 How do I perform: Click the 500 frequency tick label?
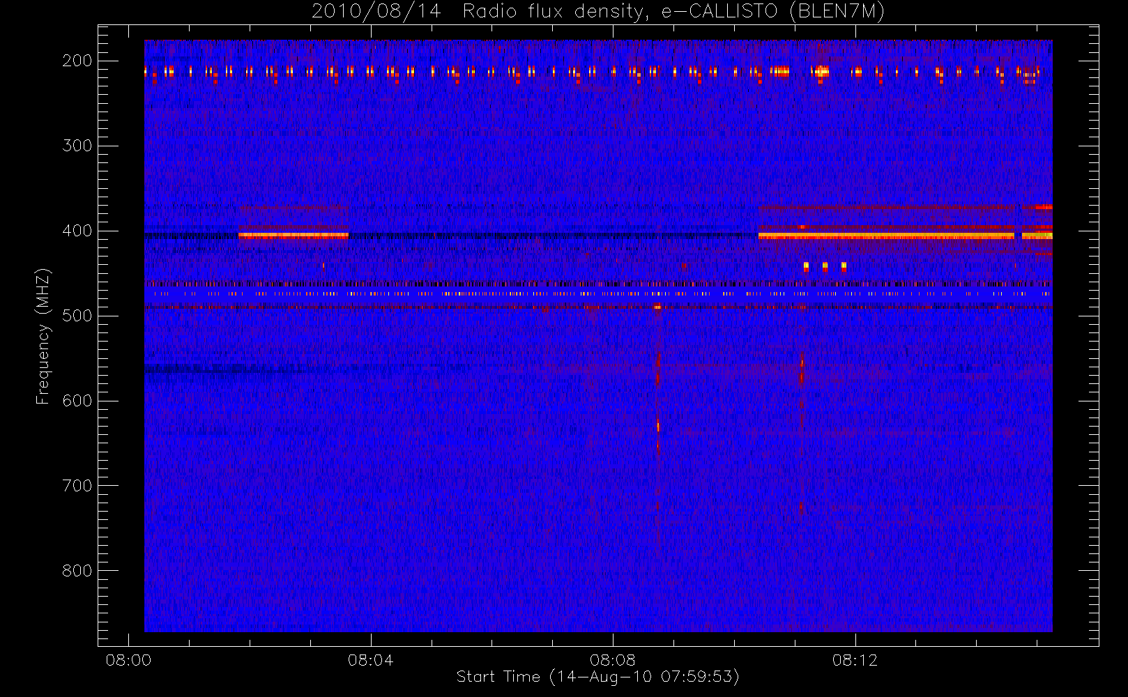pos(77,316)
